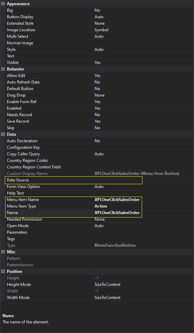Viewport: 194px width, 333px height.
Task: Open Drag Drop value None
Action: pyautogui.click(x=143, y=95)
